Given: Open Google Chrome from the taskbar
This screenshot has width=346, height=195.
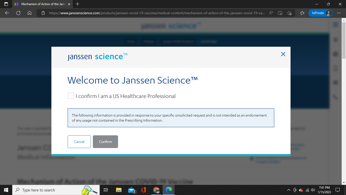Looking at the screenshot, I should [156, 190].
